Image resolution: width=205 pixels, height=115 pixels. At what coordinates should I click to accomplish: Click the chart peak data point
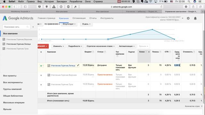click(x=152, y=29)
